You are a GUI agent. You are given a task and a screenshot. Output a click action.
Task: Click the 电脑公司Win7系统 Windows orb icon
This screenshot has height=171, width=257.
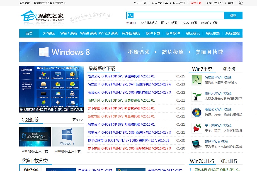tap(197, 112)
